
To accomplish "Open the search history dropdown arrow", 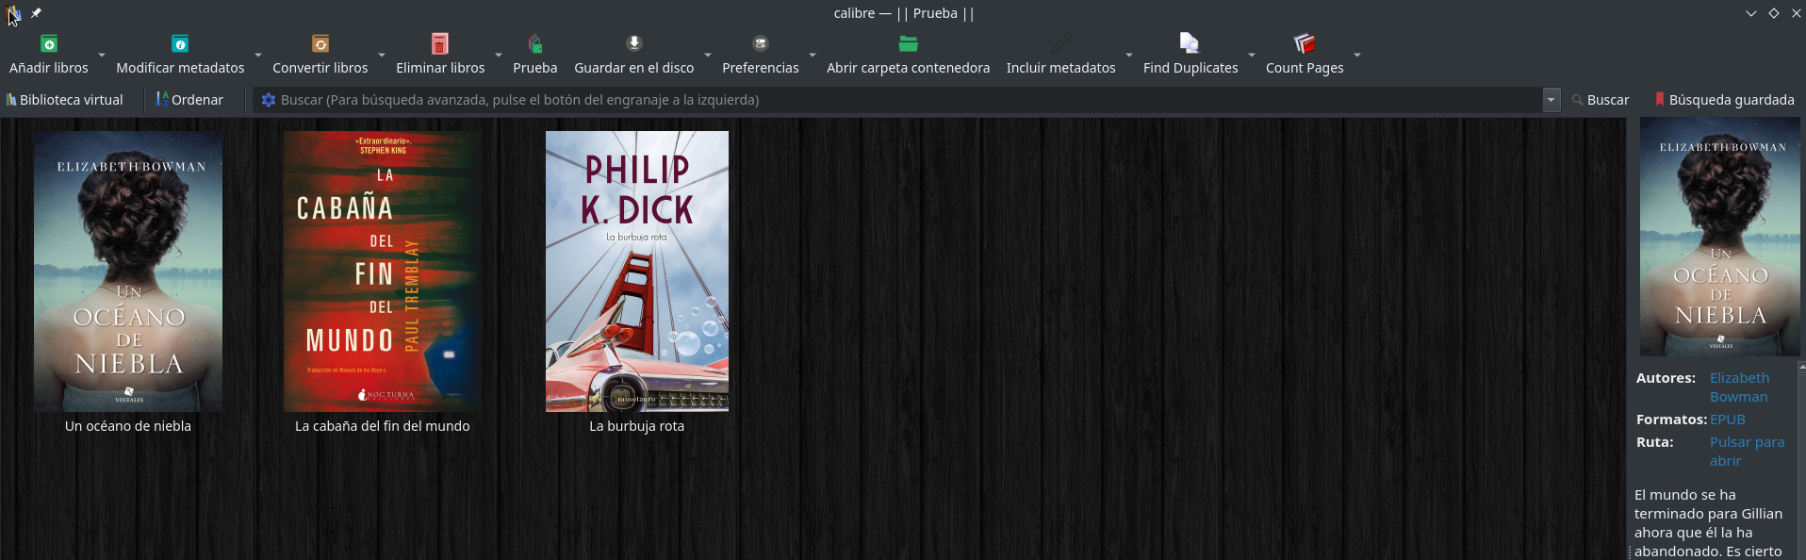I will coord(1552,100).
